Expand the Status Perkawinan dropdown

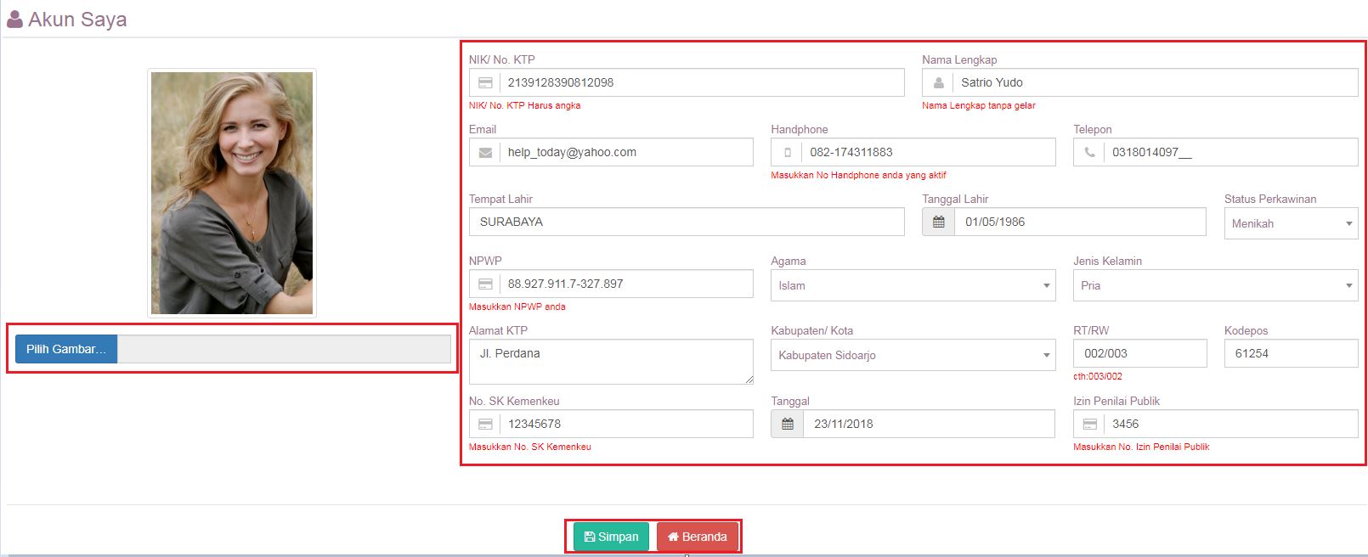coord(1291,224)
